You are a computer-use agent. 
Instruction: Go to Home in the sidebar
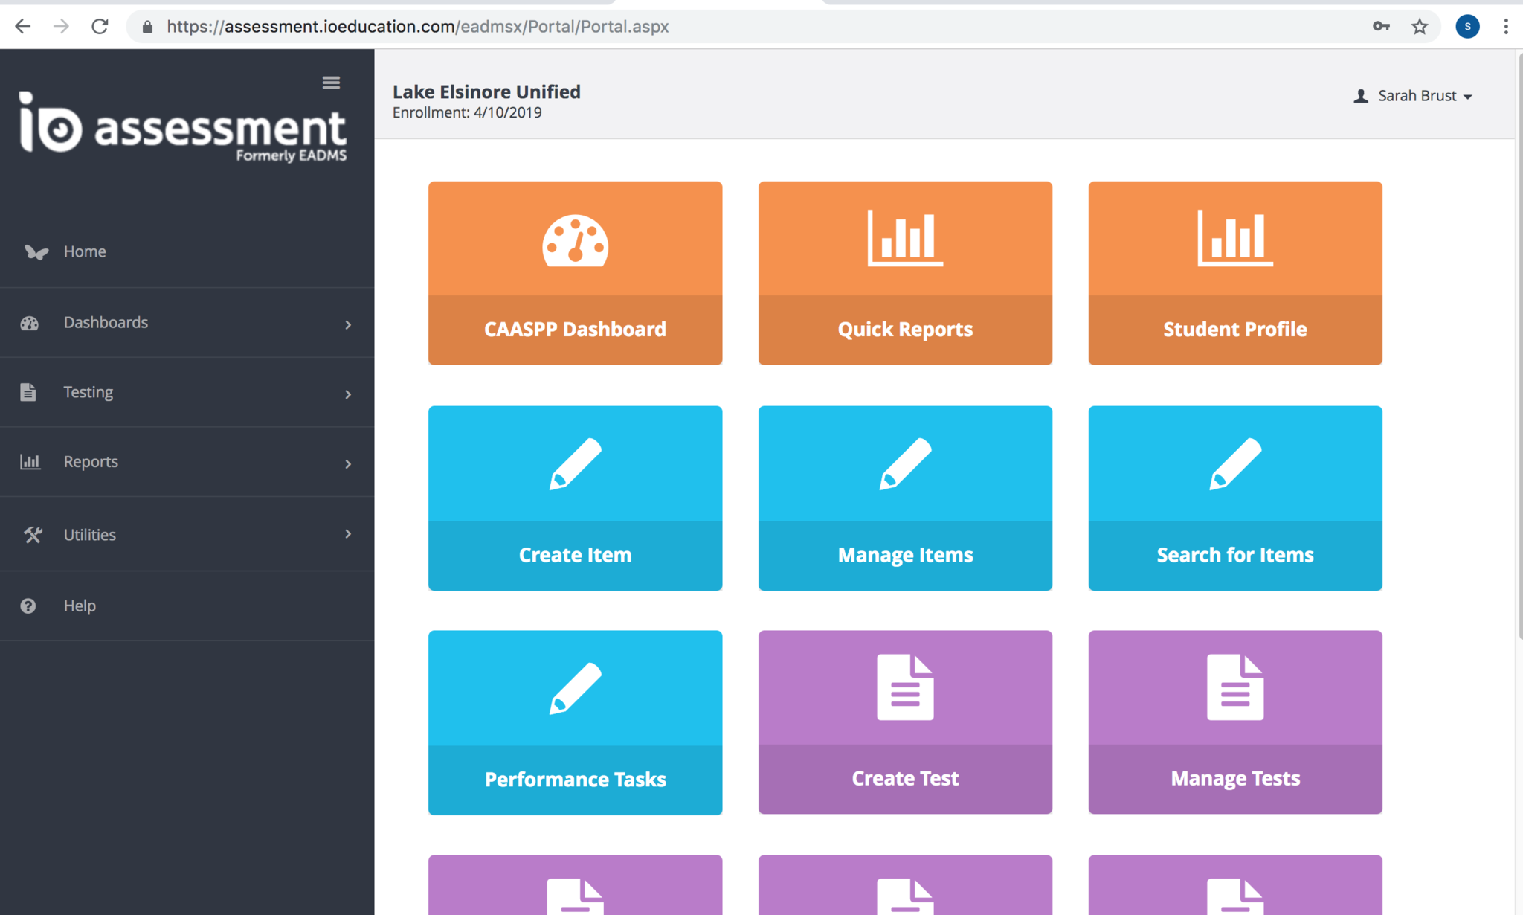point(85,251)
